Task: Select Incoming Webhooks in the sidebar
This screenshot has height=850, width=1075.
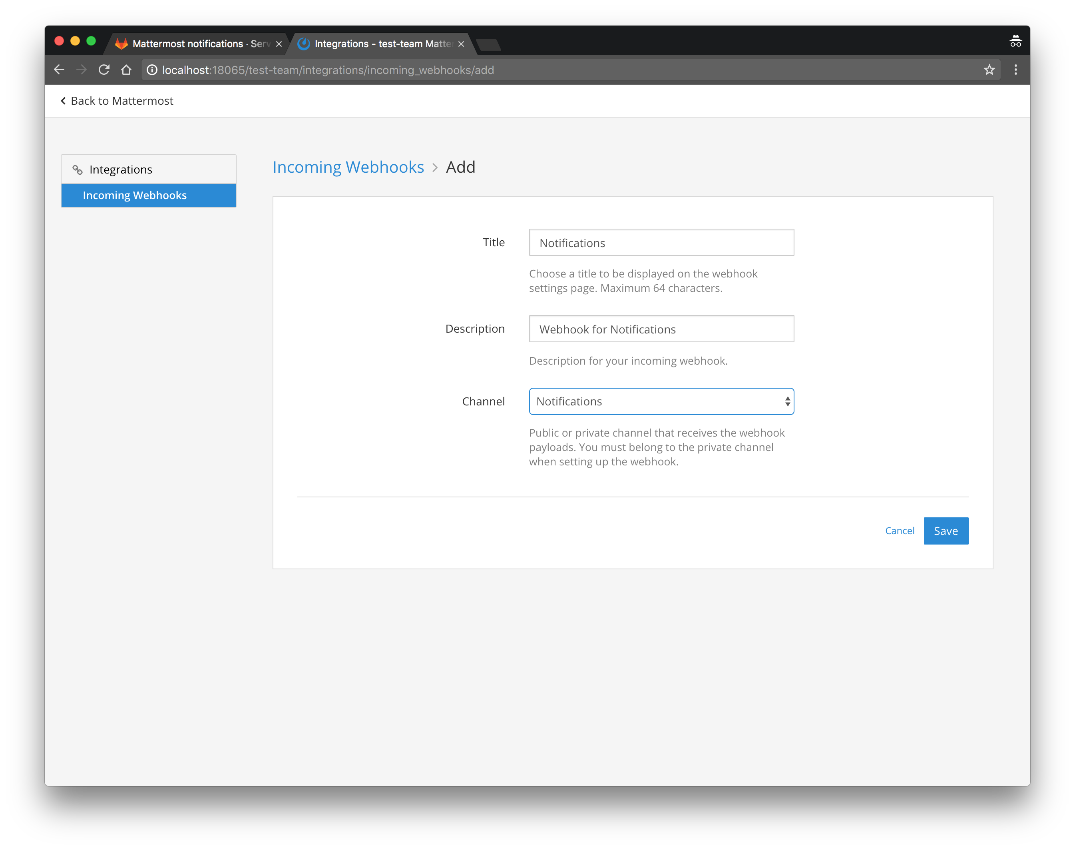Action: click(x=135, y=195)
